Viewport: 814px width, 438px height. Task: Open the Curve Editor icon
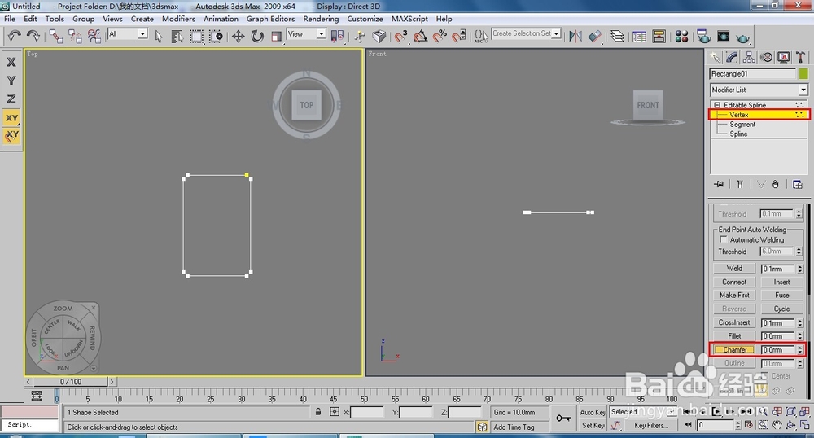[x=640, y=37]
